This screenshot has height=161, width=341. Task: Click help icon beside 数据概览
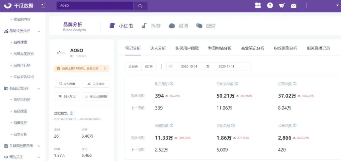(72, 113)
